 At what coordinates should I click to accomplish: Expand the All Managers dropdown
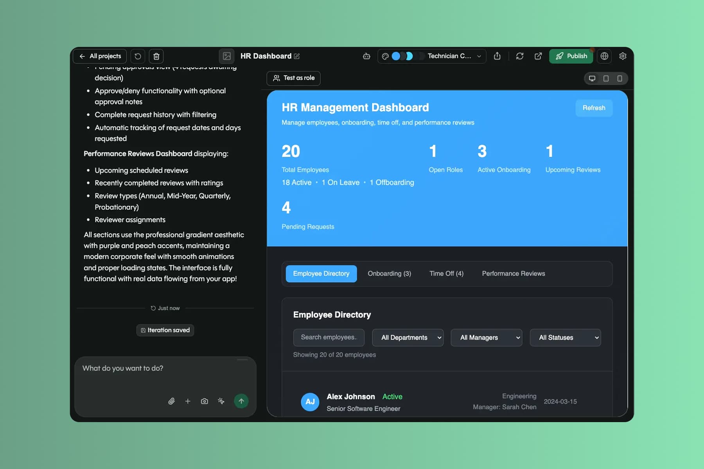coord(486,338)
